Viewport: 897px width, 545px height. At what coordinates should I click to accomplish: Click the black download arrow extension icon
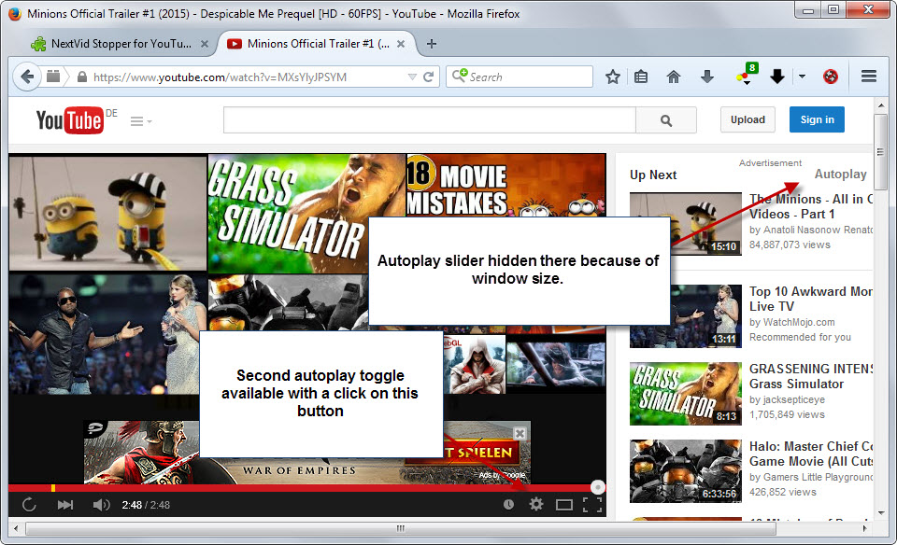point(776,76)
